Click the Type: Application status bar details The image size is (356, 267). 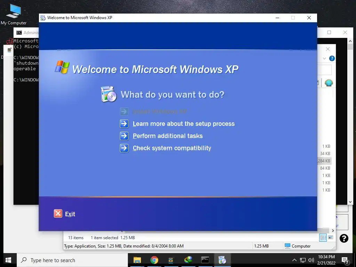(124, 246)
